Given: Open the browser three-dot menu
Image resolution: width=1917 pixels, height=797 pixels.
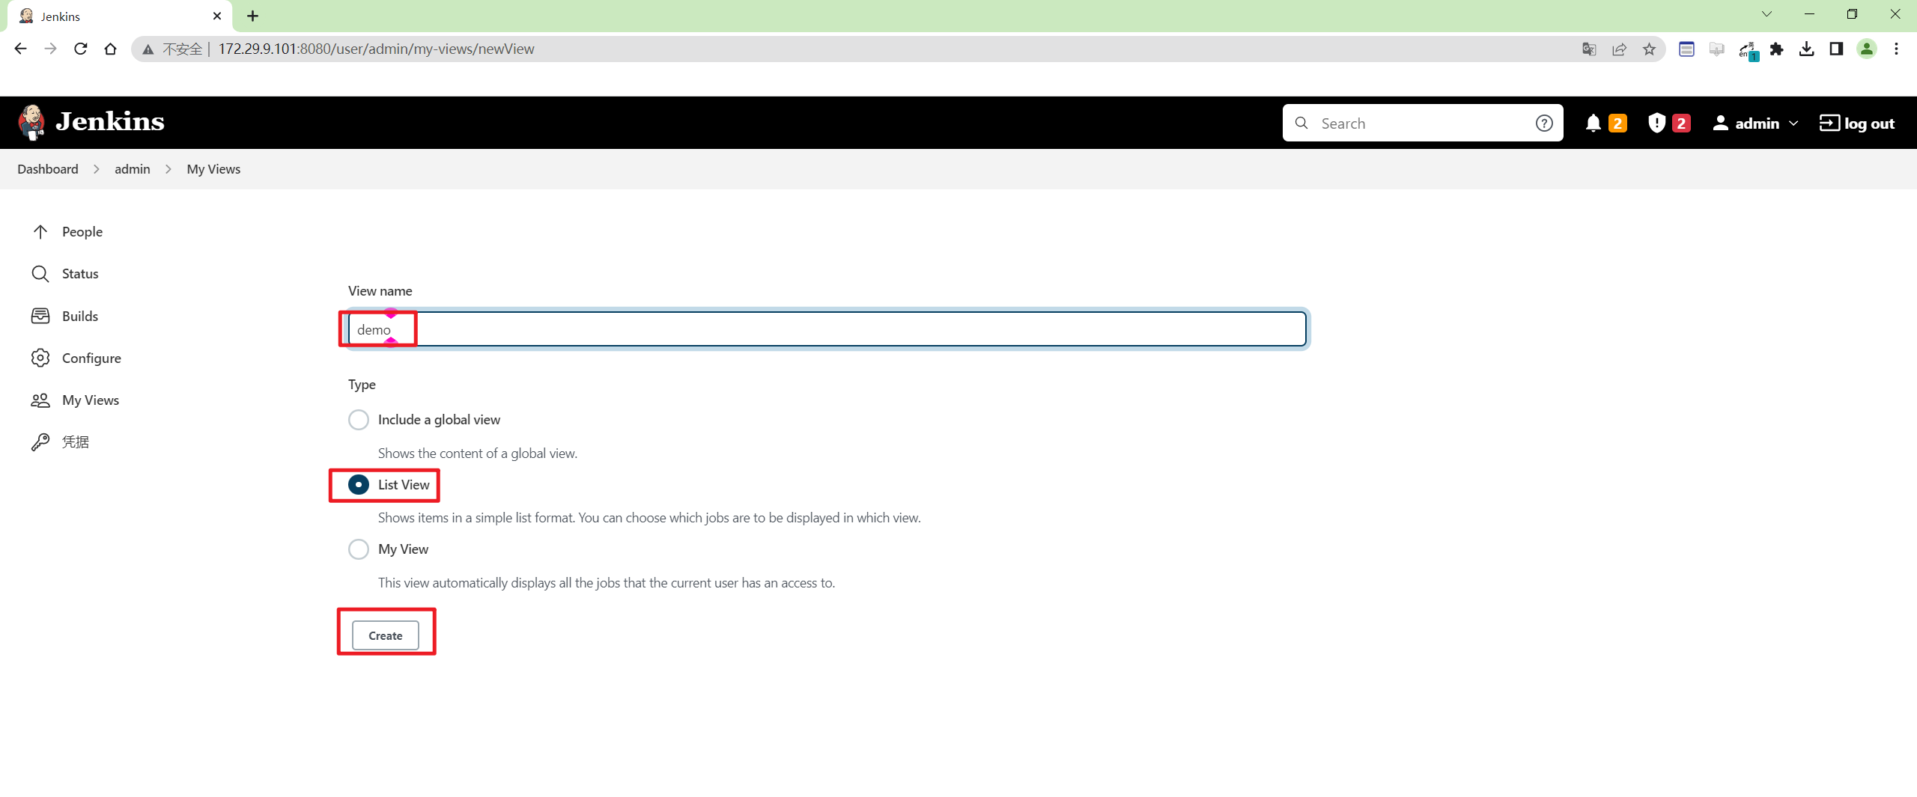Looking at the screenshot, I should (1896, 49).
